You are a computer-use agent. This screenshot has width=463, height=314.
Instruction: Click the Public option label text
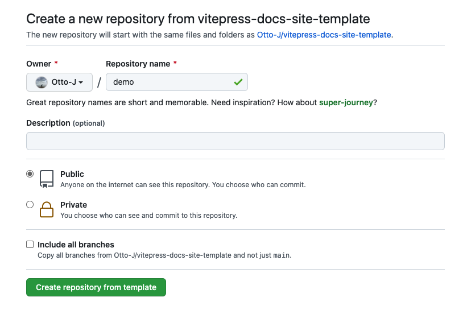72,174
